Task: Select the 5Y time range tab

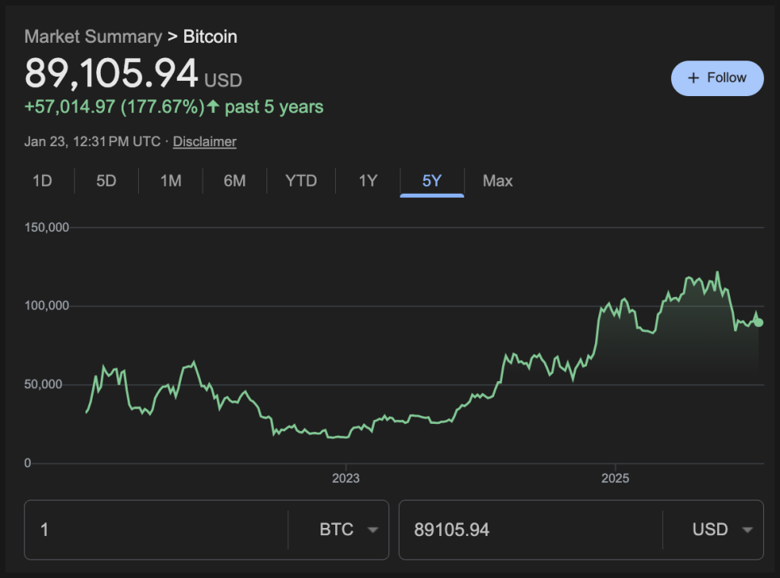Action: pyautogui.click(x=432, y=181)
